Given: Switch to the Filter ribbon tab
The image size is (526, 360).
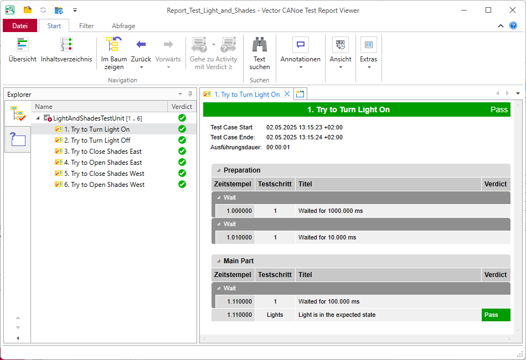Looking at the screenshot, I should 86,26.
